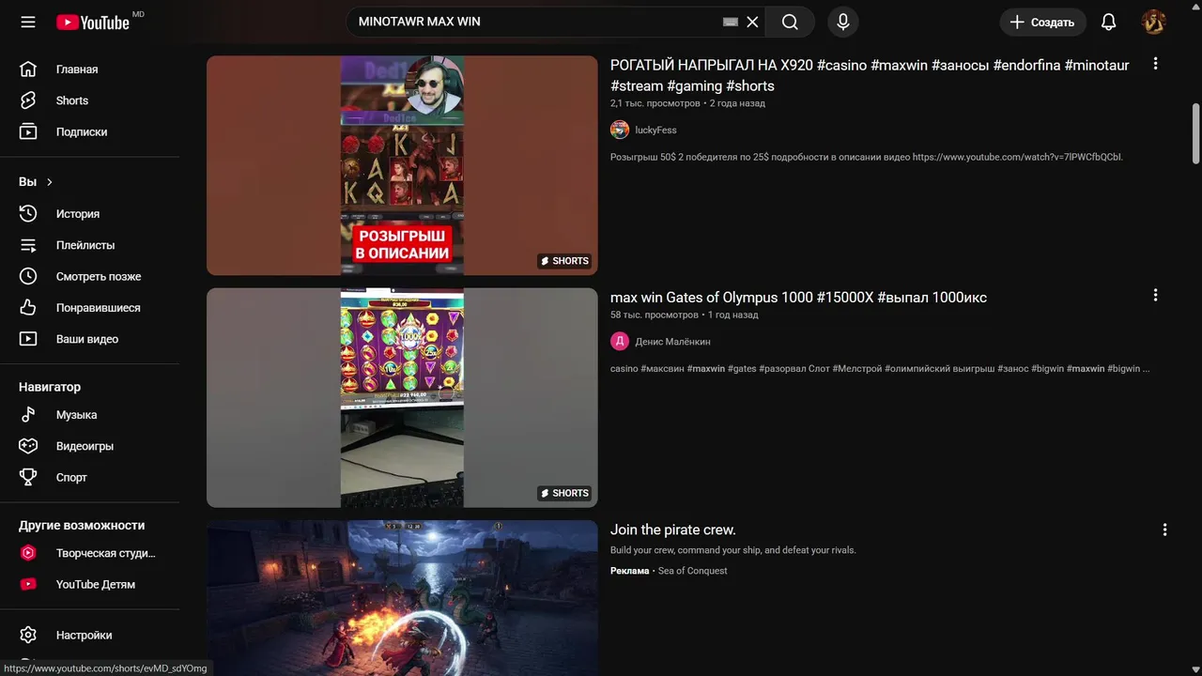Open the Sea of Conquest ad thumbnail

[402, 598]
